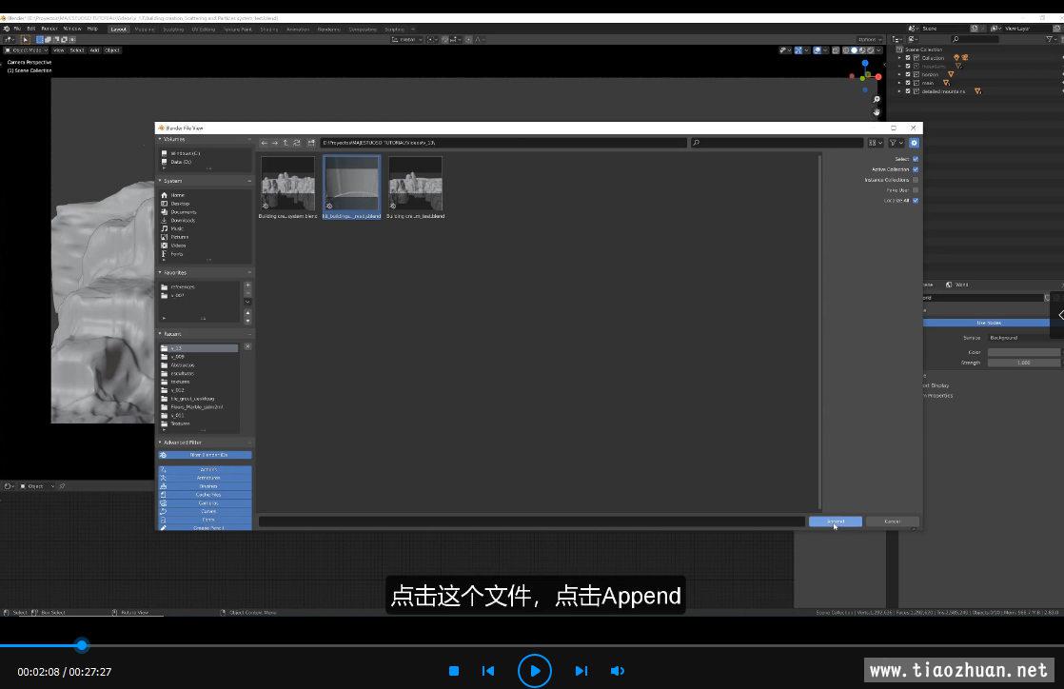The image size is (1064, 689).
Task: Exclude the horizon collection checkbox in outliner
Action: 908,74
